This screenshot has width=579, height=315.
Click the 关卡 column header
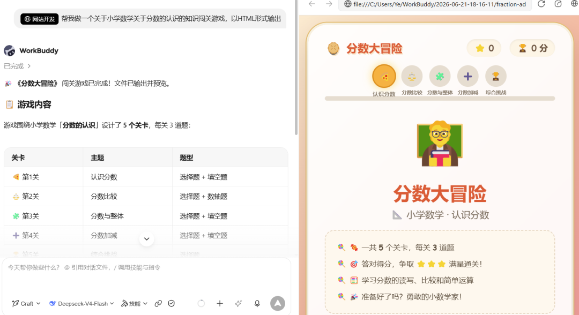43,157
